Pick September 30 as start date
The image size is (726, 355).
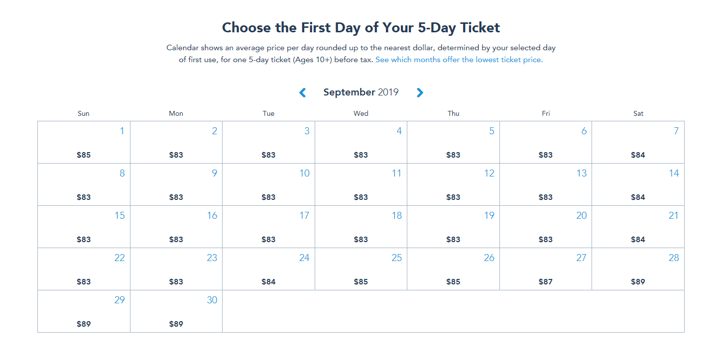(176, 311)
